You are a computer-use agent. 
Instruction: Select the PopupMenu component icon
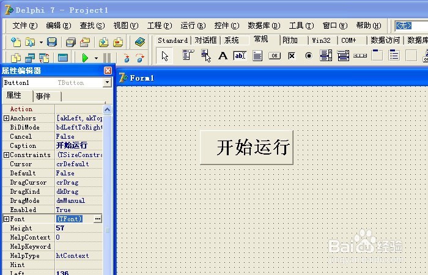(x=206, y=56)
